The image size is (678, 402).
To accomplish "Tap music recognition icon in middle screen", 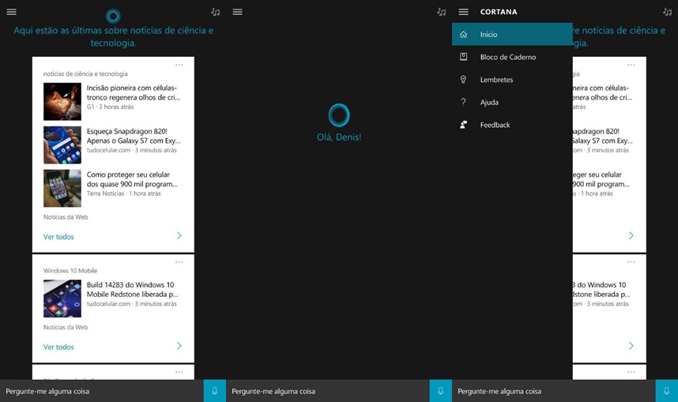I will click(x=441, y=12).
